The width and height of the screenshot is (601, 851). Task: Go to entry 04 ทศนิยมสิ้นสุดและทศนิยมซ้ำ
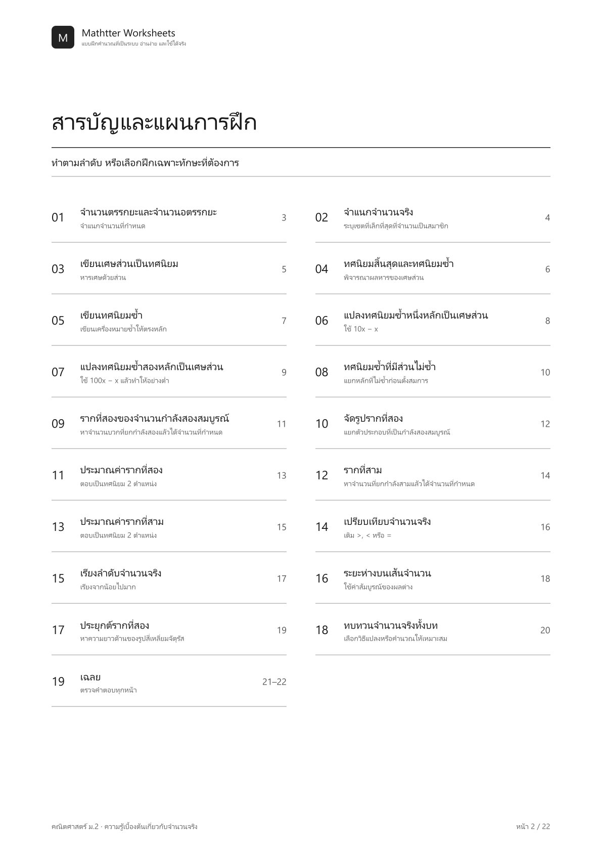tap(433, 268)
